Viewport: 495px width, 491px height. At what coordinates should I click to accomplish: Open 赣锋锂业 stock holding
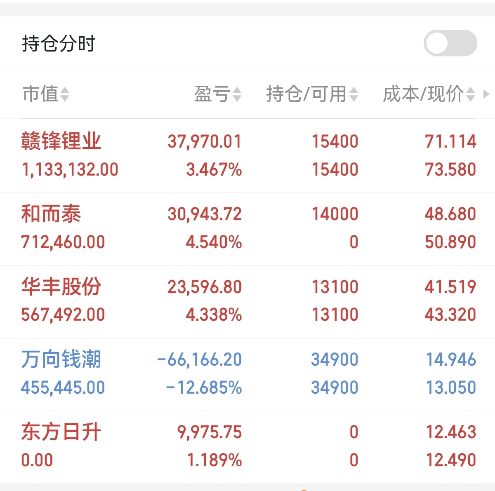point(61,141)
